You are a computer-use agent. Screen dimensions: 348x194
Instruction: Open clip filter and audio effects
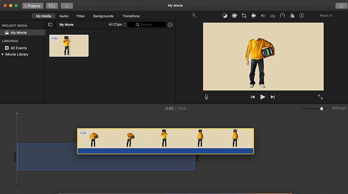292,15
